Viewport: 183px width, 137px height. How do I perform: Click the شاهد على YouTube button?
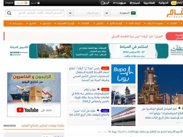click(x=34, y=110)
